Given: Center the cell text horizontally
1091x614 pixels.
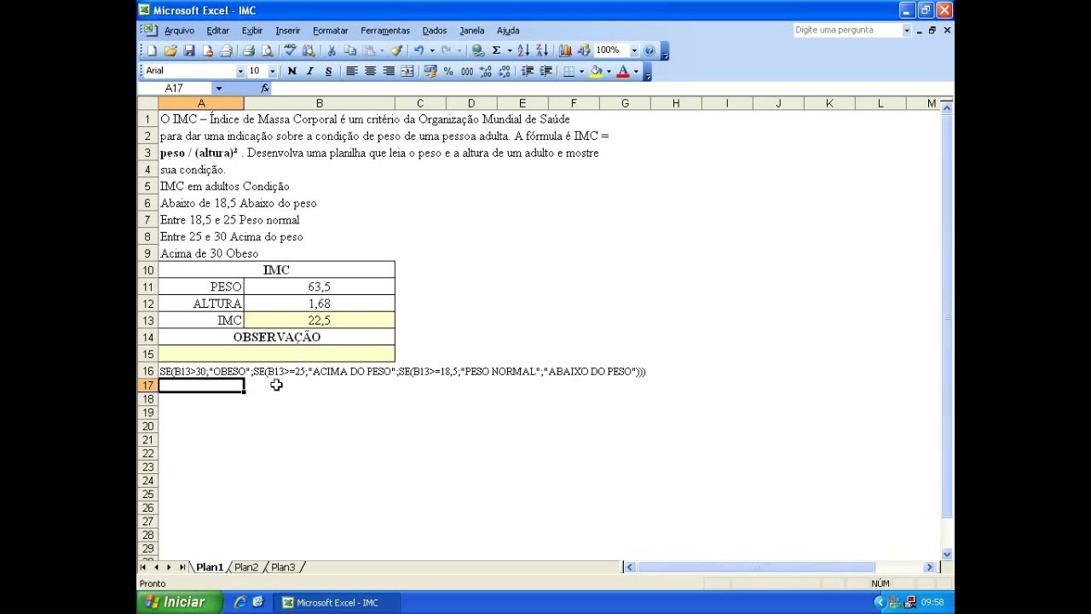Looking at the screenshot, I should coord(370,71).
